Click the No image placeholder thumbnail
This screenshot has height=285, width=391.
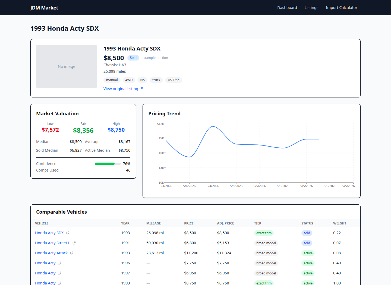point(67,66)
